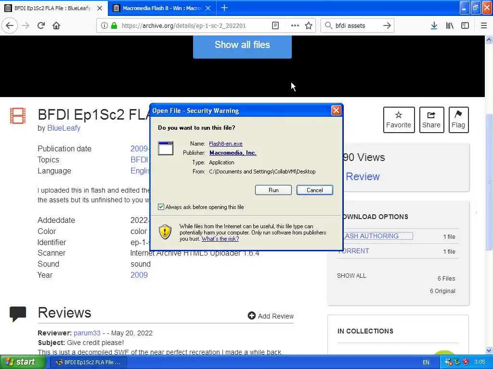Click Add Review
493x369 pixels.
pyautogui.click(x=271, y=316)
